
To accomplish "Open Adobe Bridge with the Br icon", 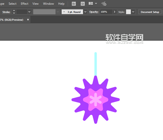I will click(x=74, y=4).
